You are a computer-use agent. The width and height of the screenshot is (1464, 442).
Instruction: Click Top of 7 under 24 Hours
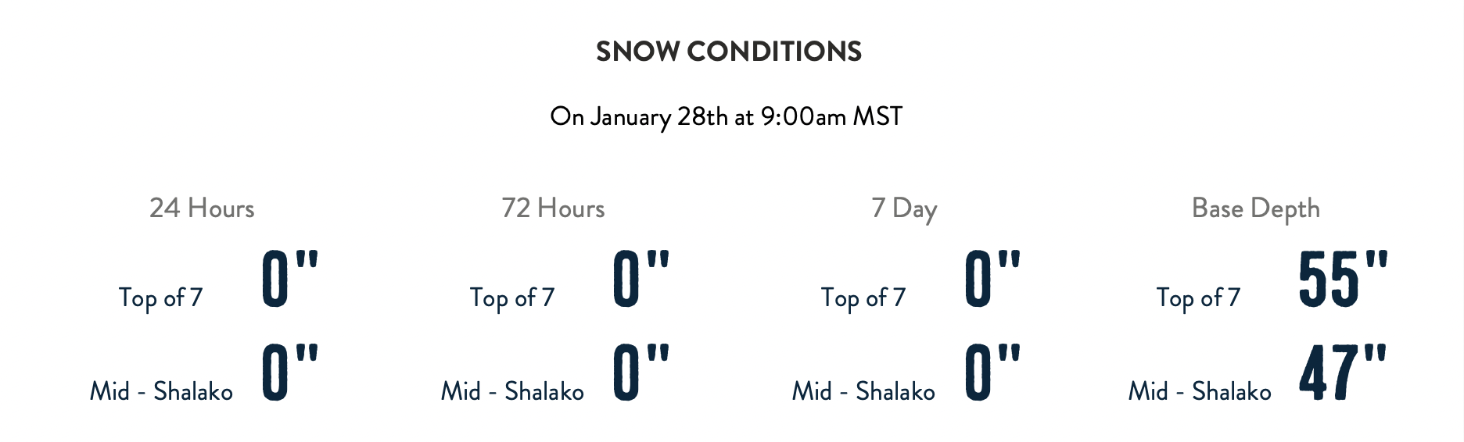click(x=160, y=298)
